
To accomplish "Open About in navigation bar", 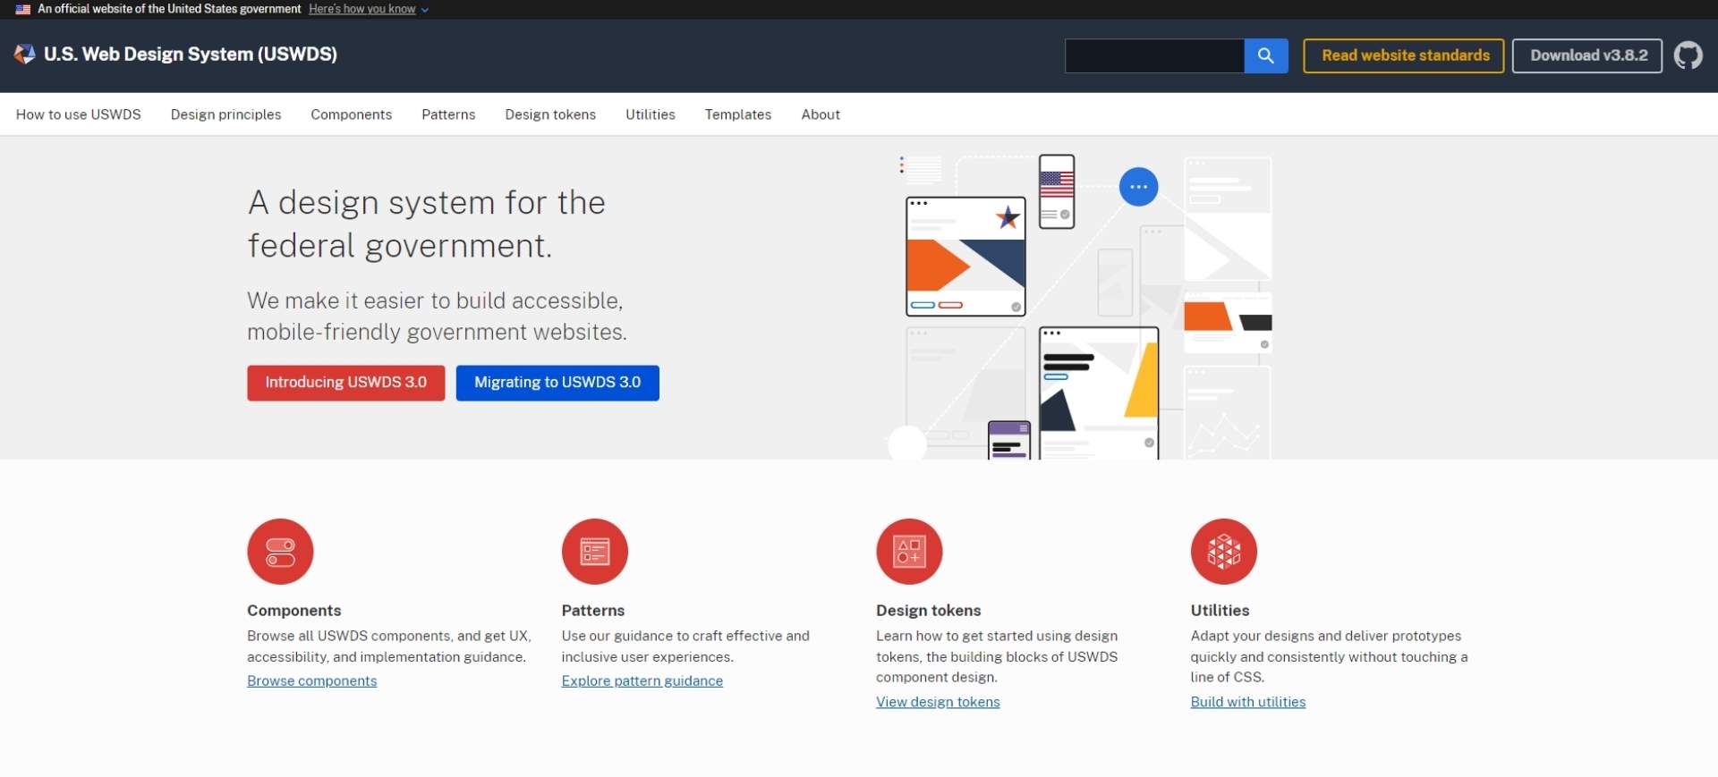I will (821, 114).
